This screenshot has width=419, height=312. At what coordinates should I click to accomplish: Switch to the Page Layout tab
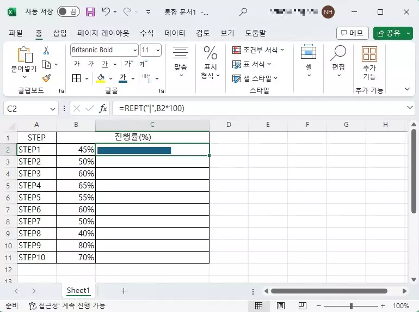click(103, 33)
